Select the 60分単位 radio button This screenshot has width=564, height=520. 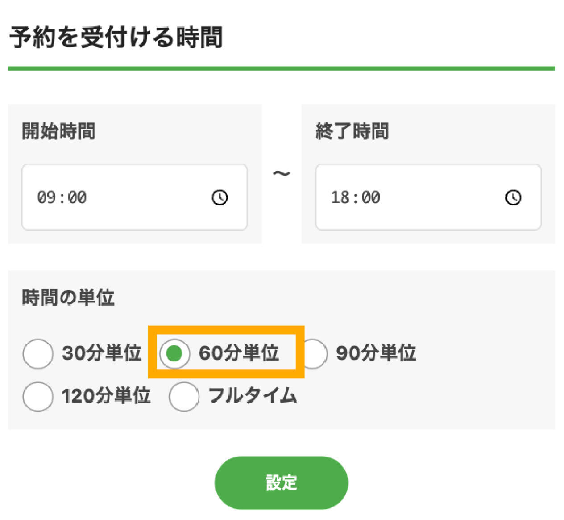tap(174, 353)
